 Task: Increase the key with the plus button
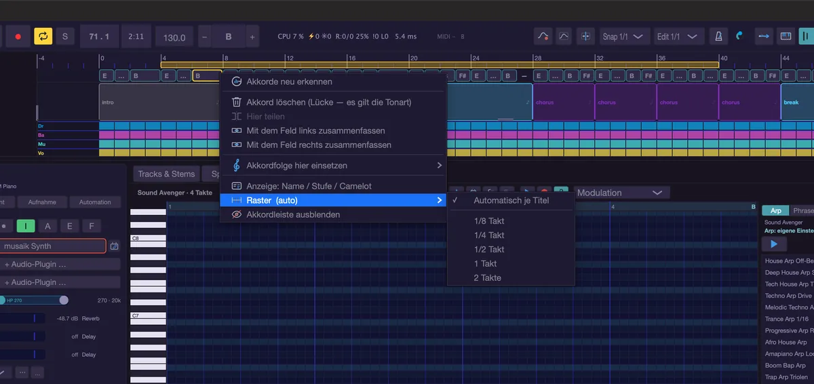click(252, 37)
